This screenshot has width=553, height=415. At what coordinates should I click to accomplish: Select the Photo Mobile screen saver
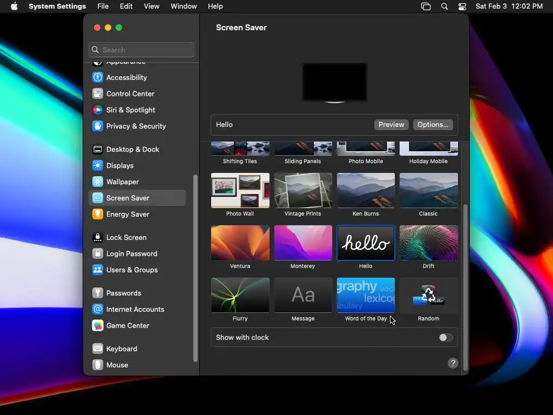pyautogui.click(x=366, y=149)
